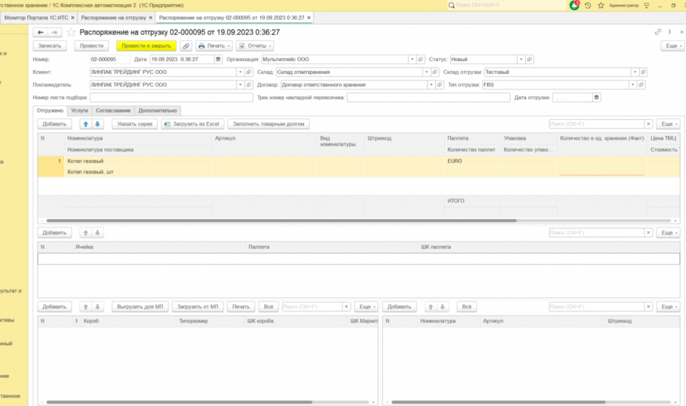Open Статус record with open button
The image size is (686, 406).
[529, 59]
